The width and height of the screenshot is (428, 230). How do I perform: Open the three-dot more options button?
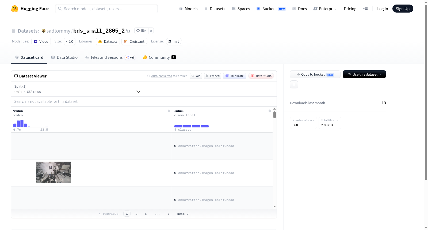pos(294,84)
